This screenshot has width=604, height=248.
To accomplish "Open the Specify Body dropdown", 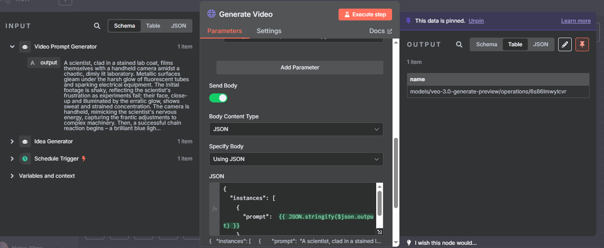I will point(296,159).
